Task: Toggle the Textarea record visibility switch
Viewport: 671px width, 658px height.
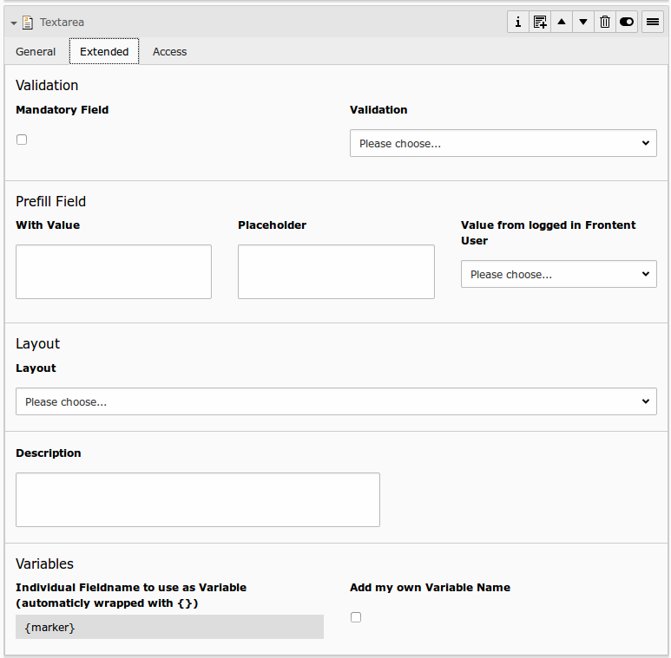Action: point(627,22)
